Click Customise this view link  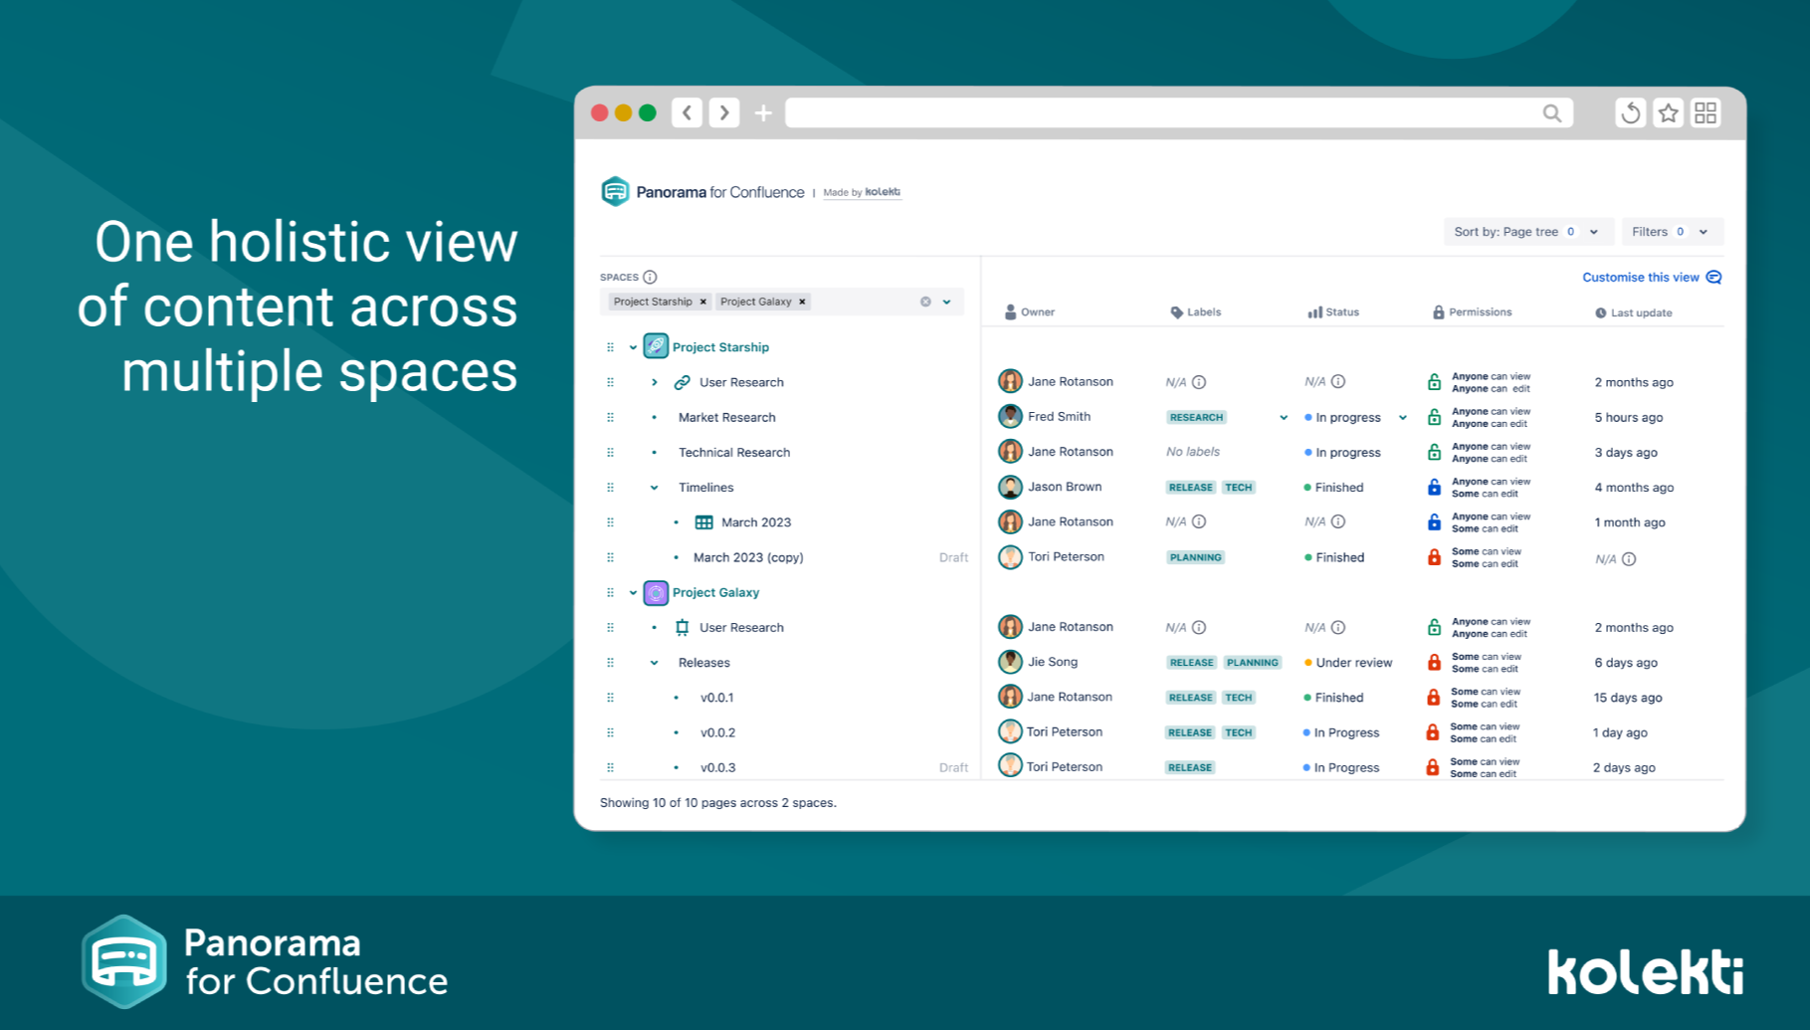click(1652, 278)
